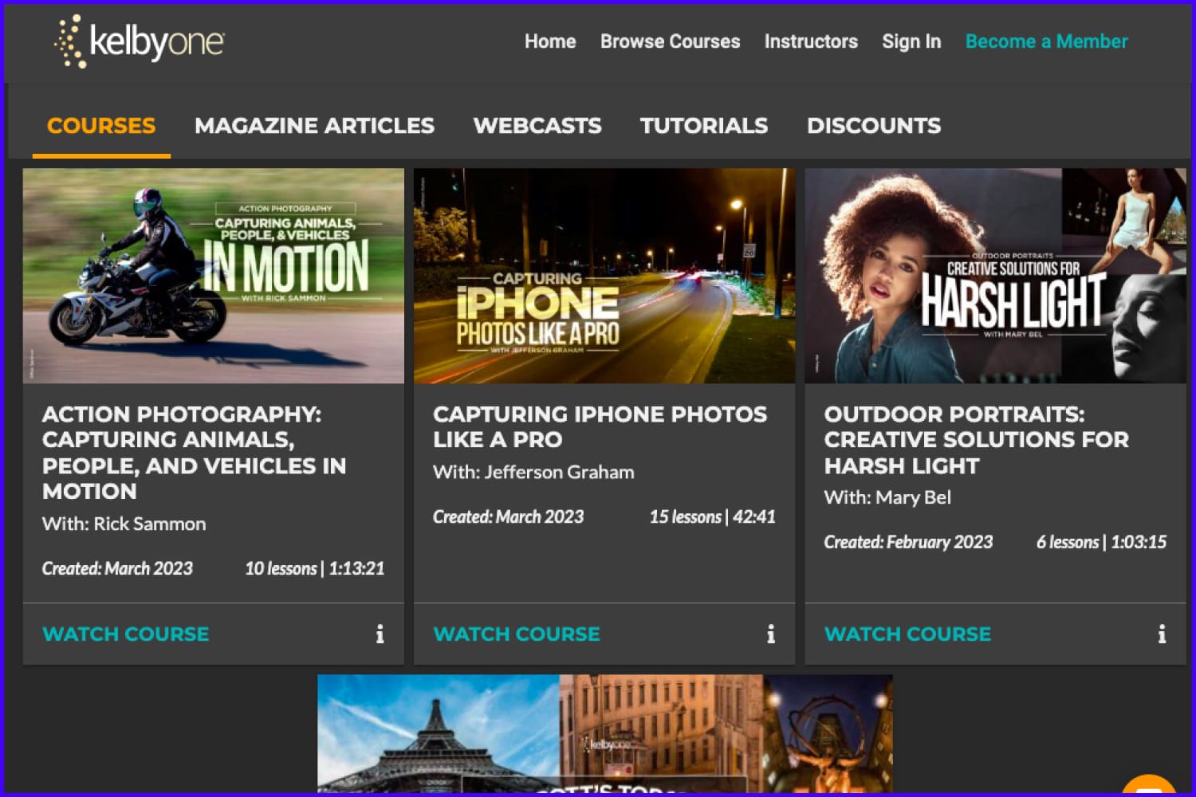
Task: Select the Courses tab
Action: tap(101, 126)
